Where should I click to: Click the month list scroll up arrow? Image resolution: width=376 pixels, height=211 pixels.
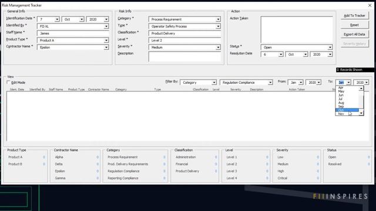tap(361, 89)
